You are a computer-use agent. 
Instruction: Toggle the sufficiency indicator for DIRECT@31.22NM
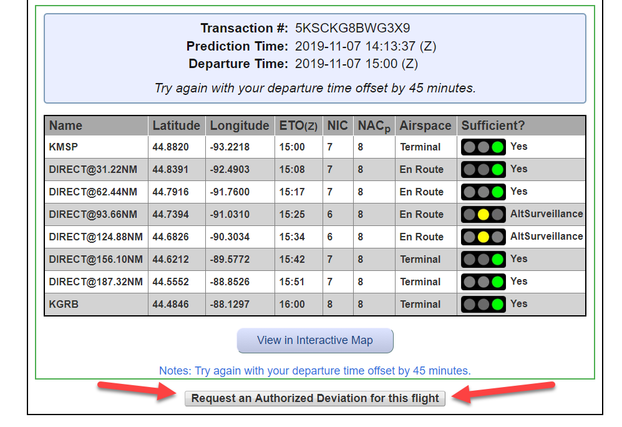click(x=497, y=169)
